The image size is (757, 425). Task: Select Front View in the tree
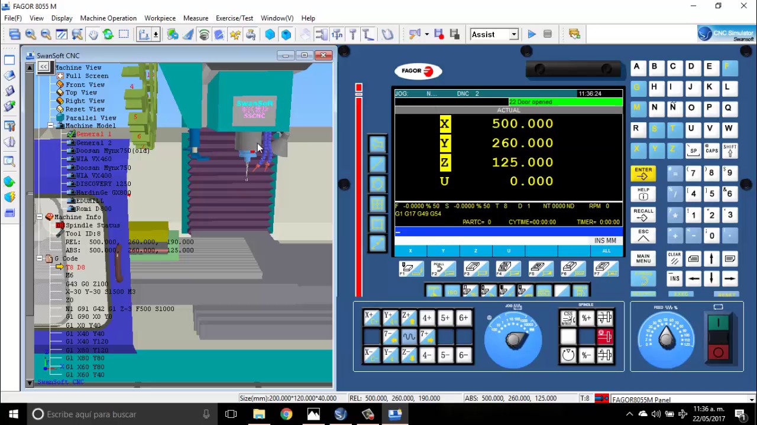coord(85,84)
